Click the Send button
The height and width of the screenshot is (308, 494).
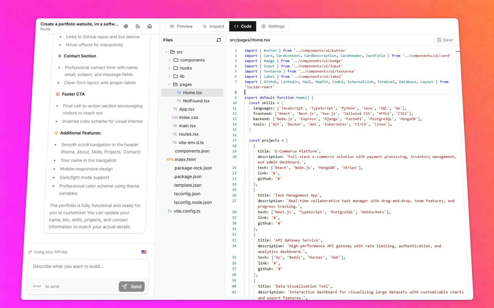coord(131,286)
